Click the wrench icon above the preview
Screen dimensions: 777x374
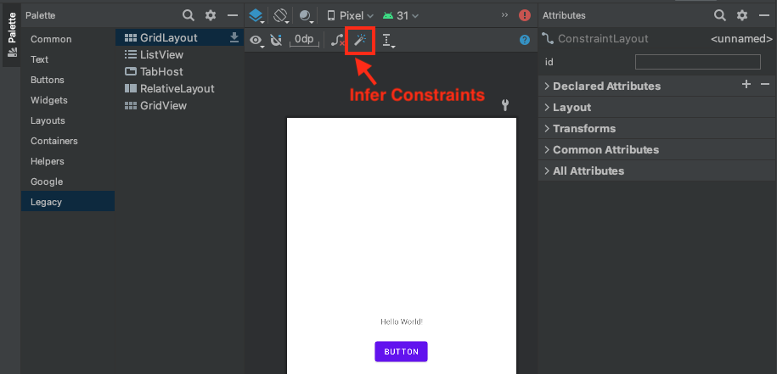tap(505, 105)
